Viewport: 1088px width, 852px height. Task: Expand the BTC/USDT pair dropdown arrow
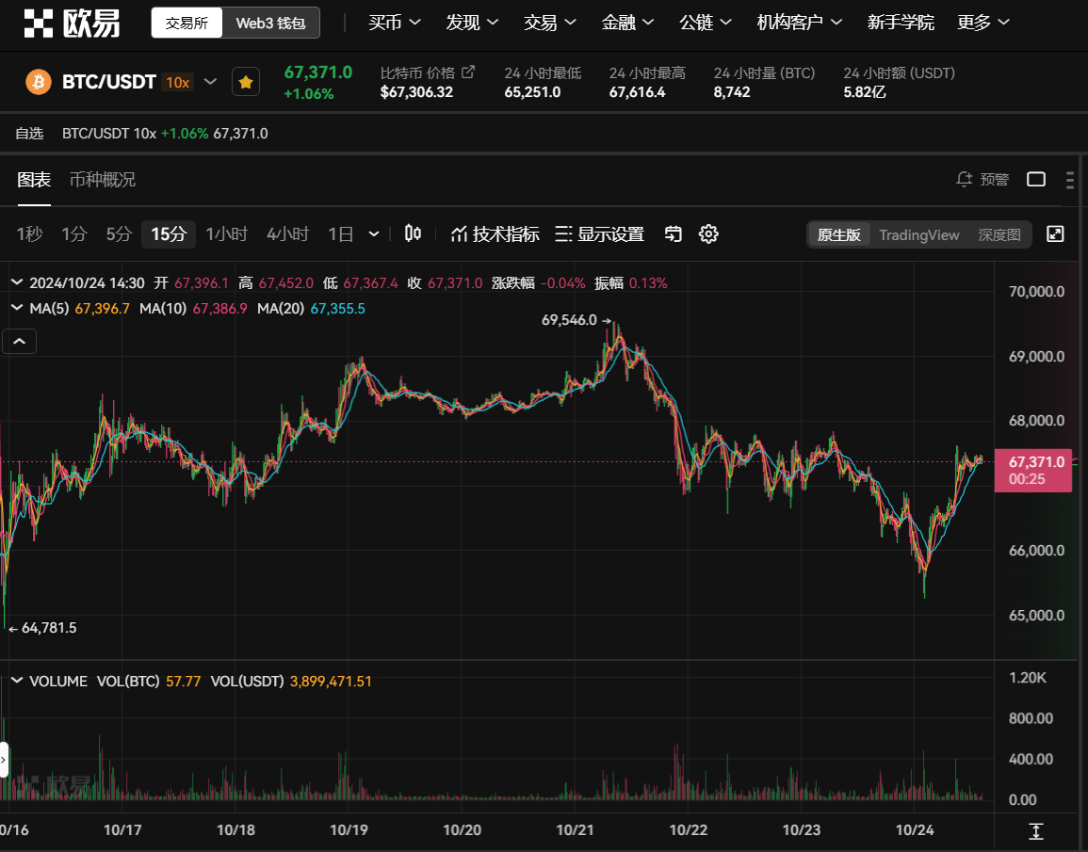(211, 82)
